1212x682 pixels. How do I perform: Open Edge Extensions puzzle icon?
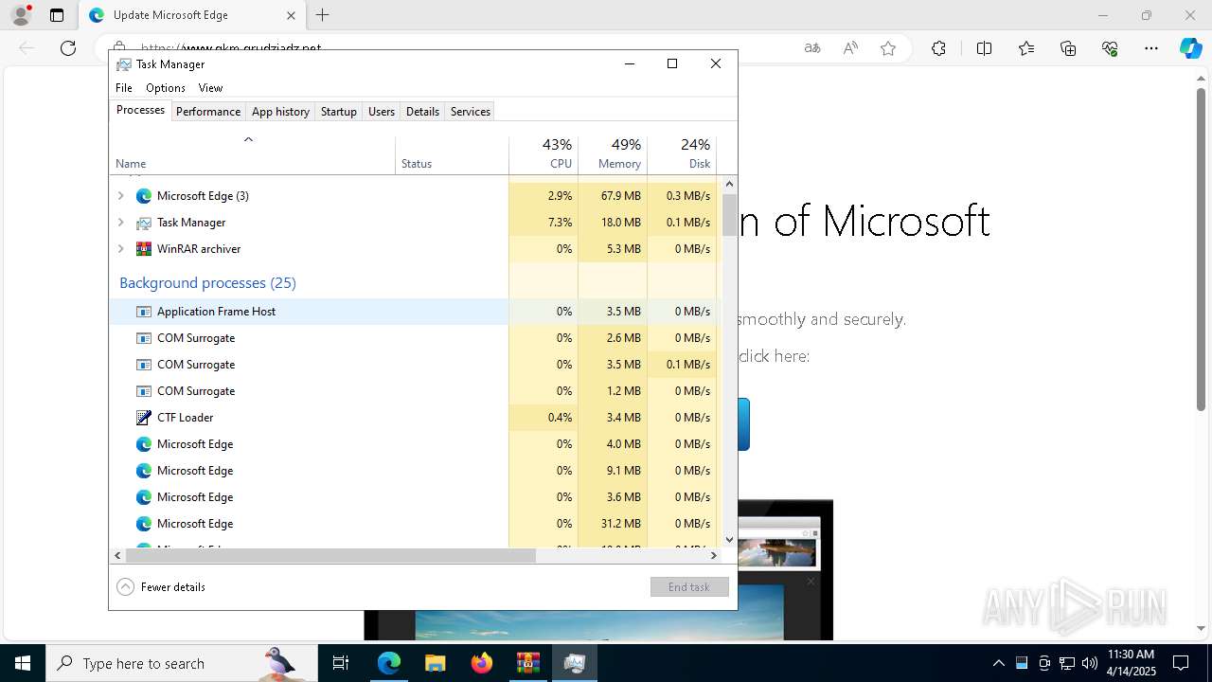938,48
